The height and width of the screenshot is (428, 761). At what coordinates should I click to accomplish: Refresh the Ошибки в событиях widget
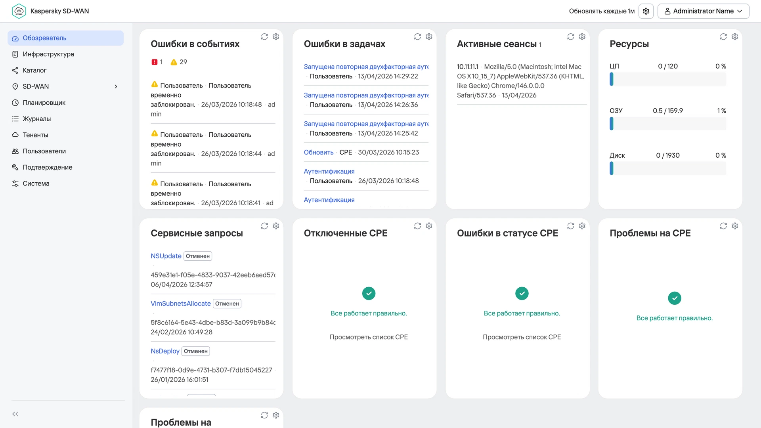[x=264, y=36]
